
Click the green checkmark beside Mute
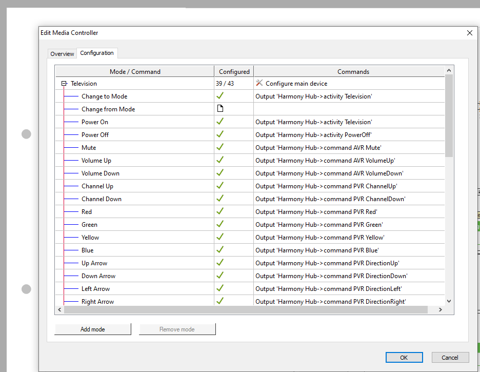click(220, 147)
